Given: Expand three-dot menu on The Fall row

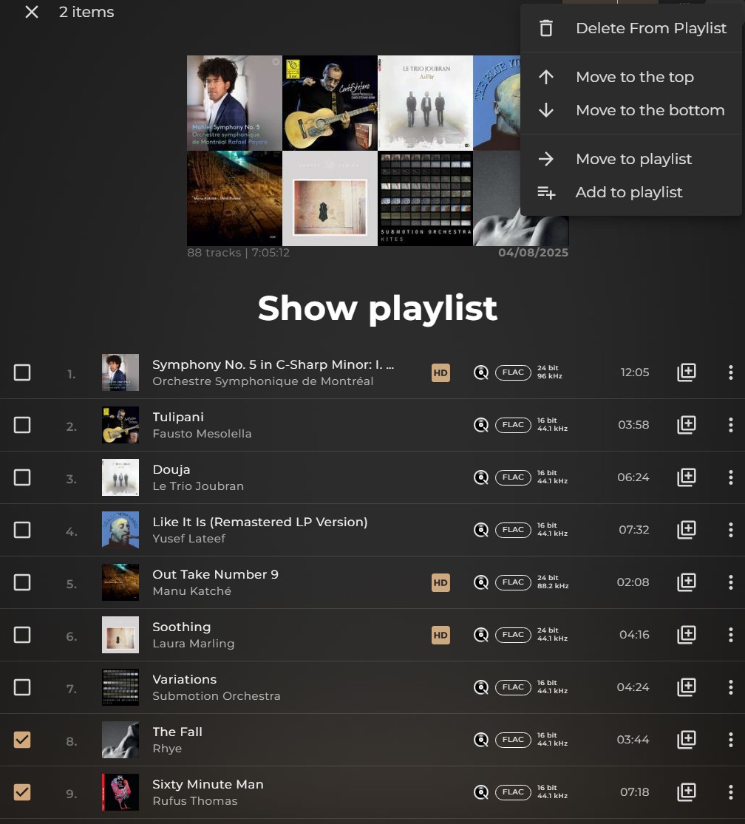Looking at the screenshot, I should click(730, 740).
